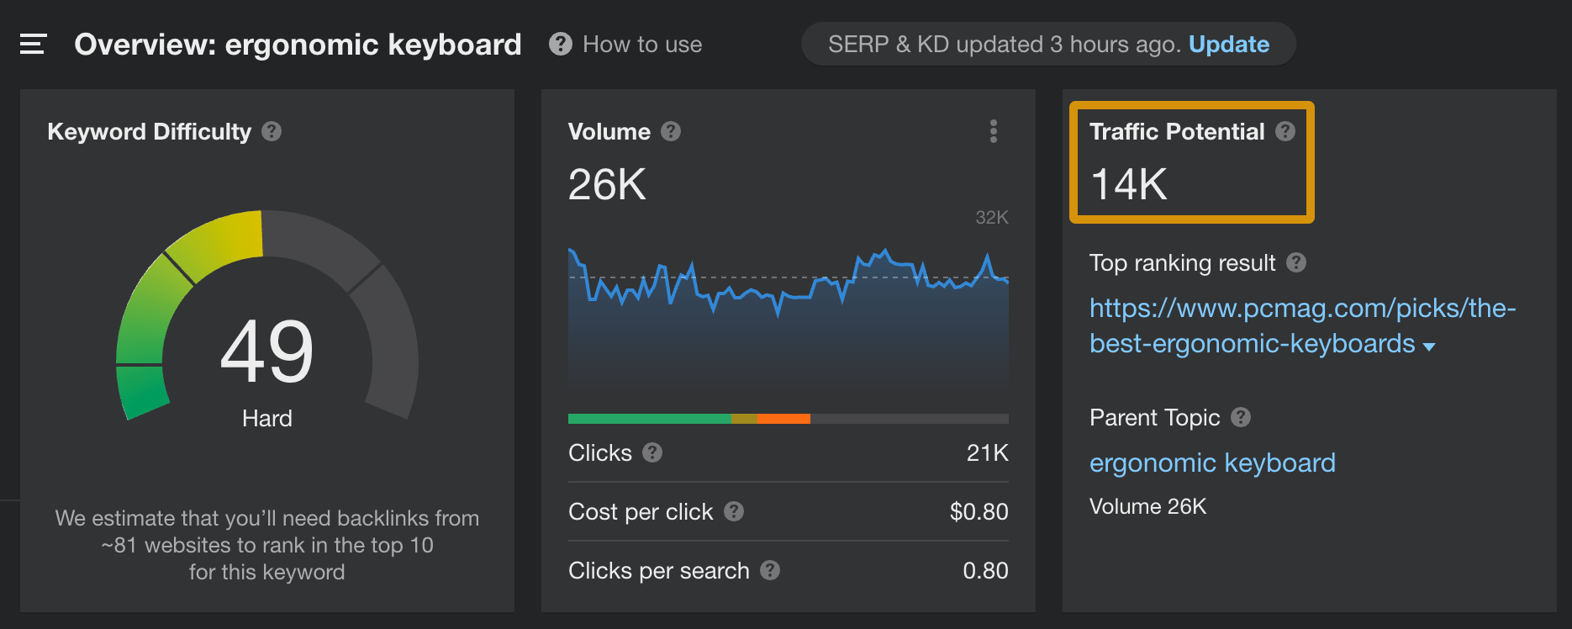Viewport: 1572px width, 629px height.
Task: Open the Volume card three-dot options menu
Action: [x=993, y=131]
